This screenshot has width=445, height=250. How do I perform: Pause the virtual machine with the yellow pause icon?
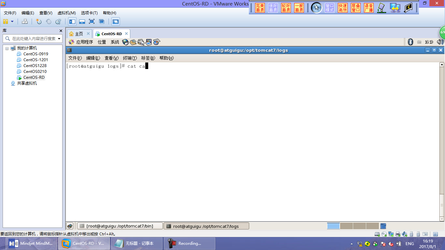(5, 21)
